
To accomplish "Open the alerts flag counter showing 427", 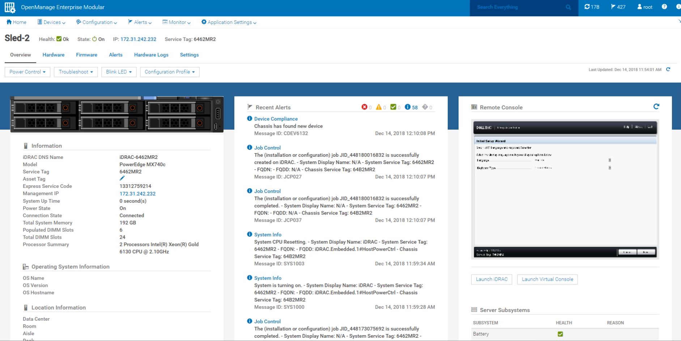I will tap(618, 7).
